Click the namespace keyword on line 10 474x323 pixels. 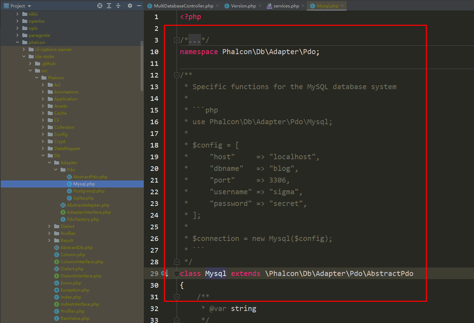click(199, 52)
